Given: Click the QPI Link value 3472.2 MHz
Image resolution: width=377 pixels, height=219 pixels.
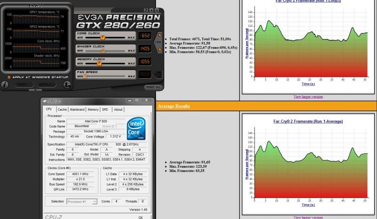Looking at the screenshot, I should [80, 189].
